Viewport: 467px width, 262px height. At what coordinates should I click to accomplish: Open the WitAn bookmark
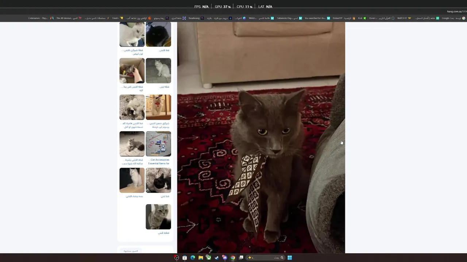point(261,18)
